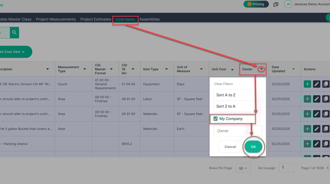330x184 pixels.
Task: Edit the Electric Scissor Lift row
Action: pyautogui.click(x=317, y=84)
